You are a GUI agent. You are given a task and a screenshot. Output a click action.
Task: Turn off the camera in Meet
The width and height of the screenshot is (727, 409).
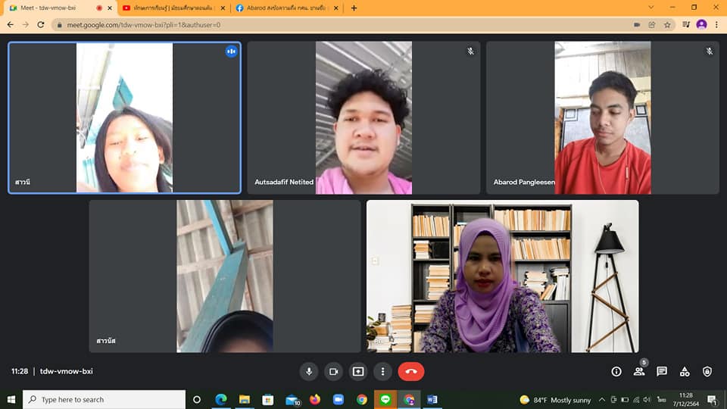(x=333, y=371)
